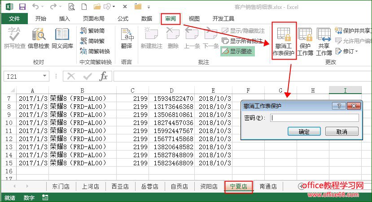Open the Translate tool (翻译)
372x202 pixels.
(x=127, y=38)
